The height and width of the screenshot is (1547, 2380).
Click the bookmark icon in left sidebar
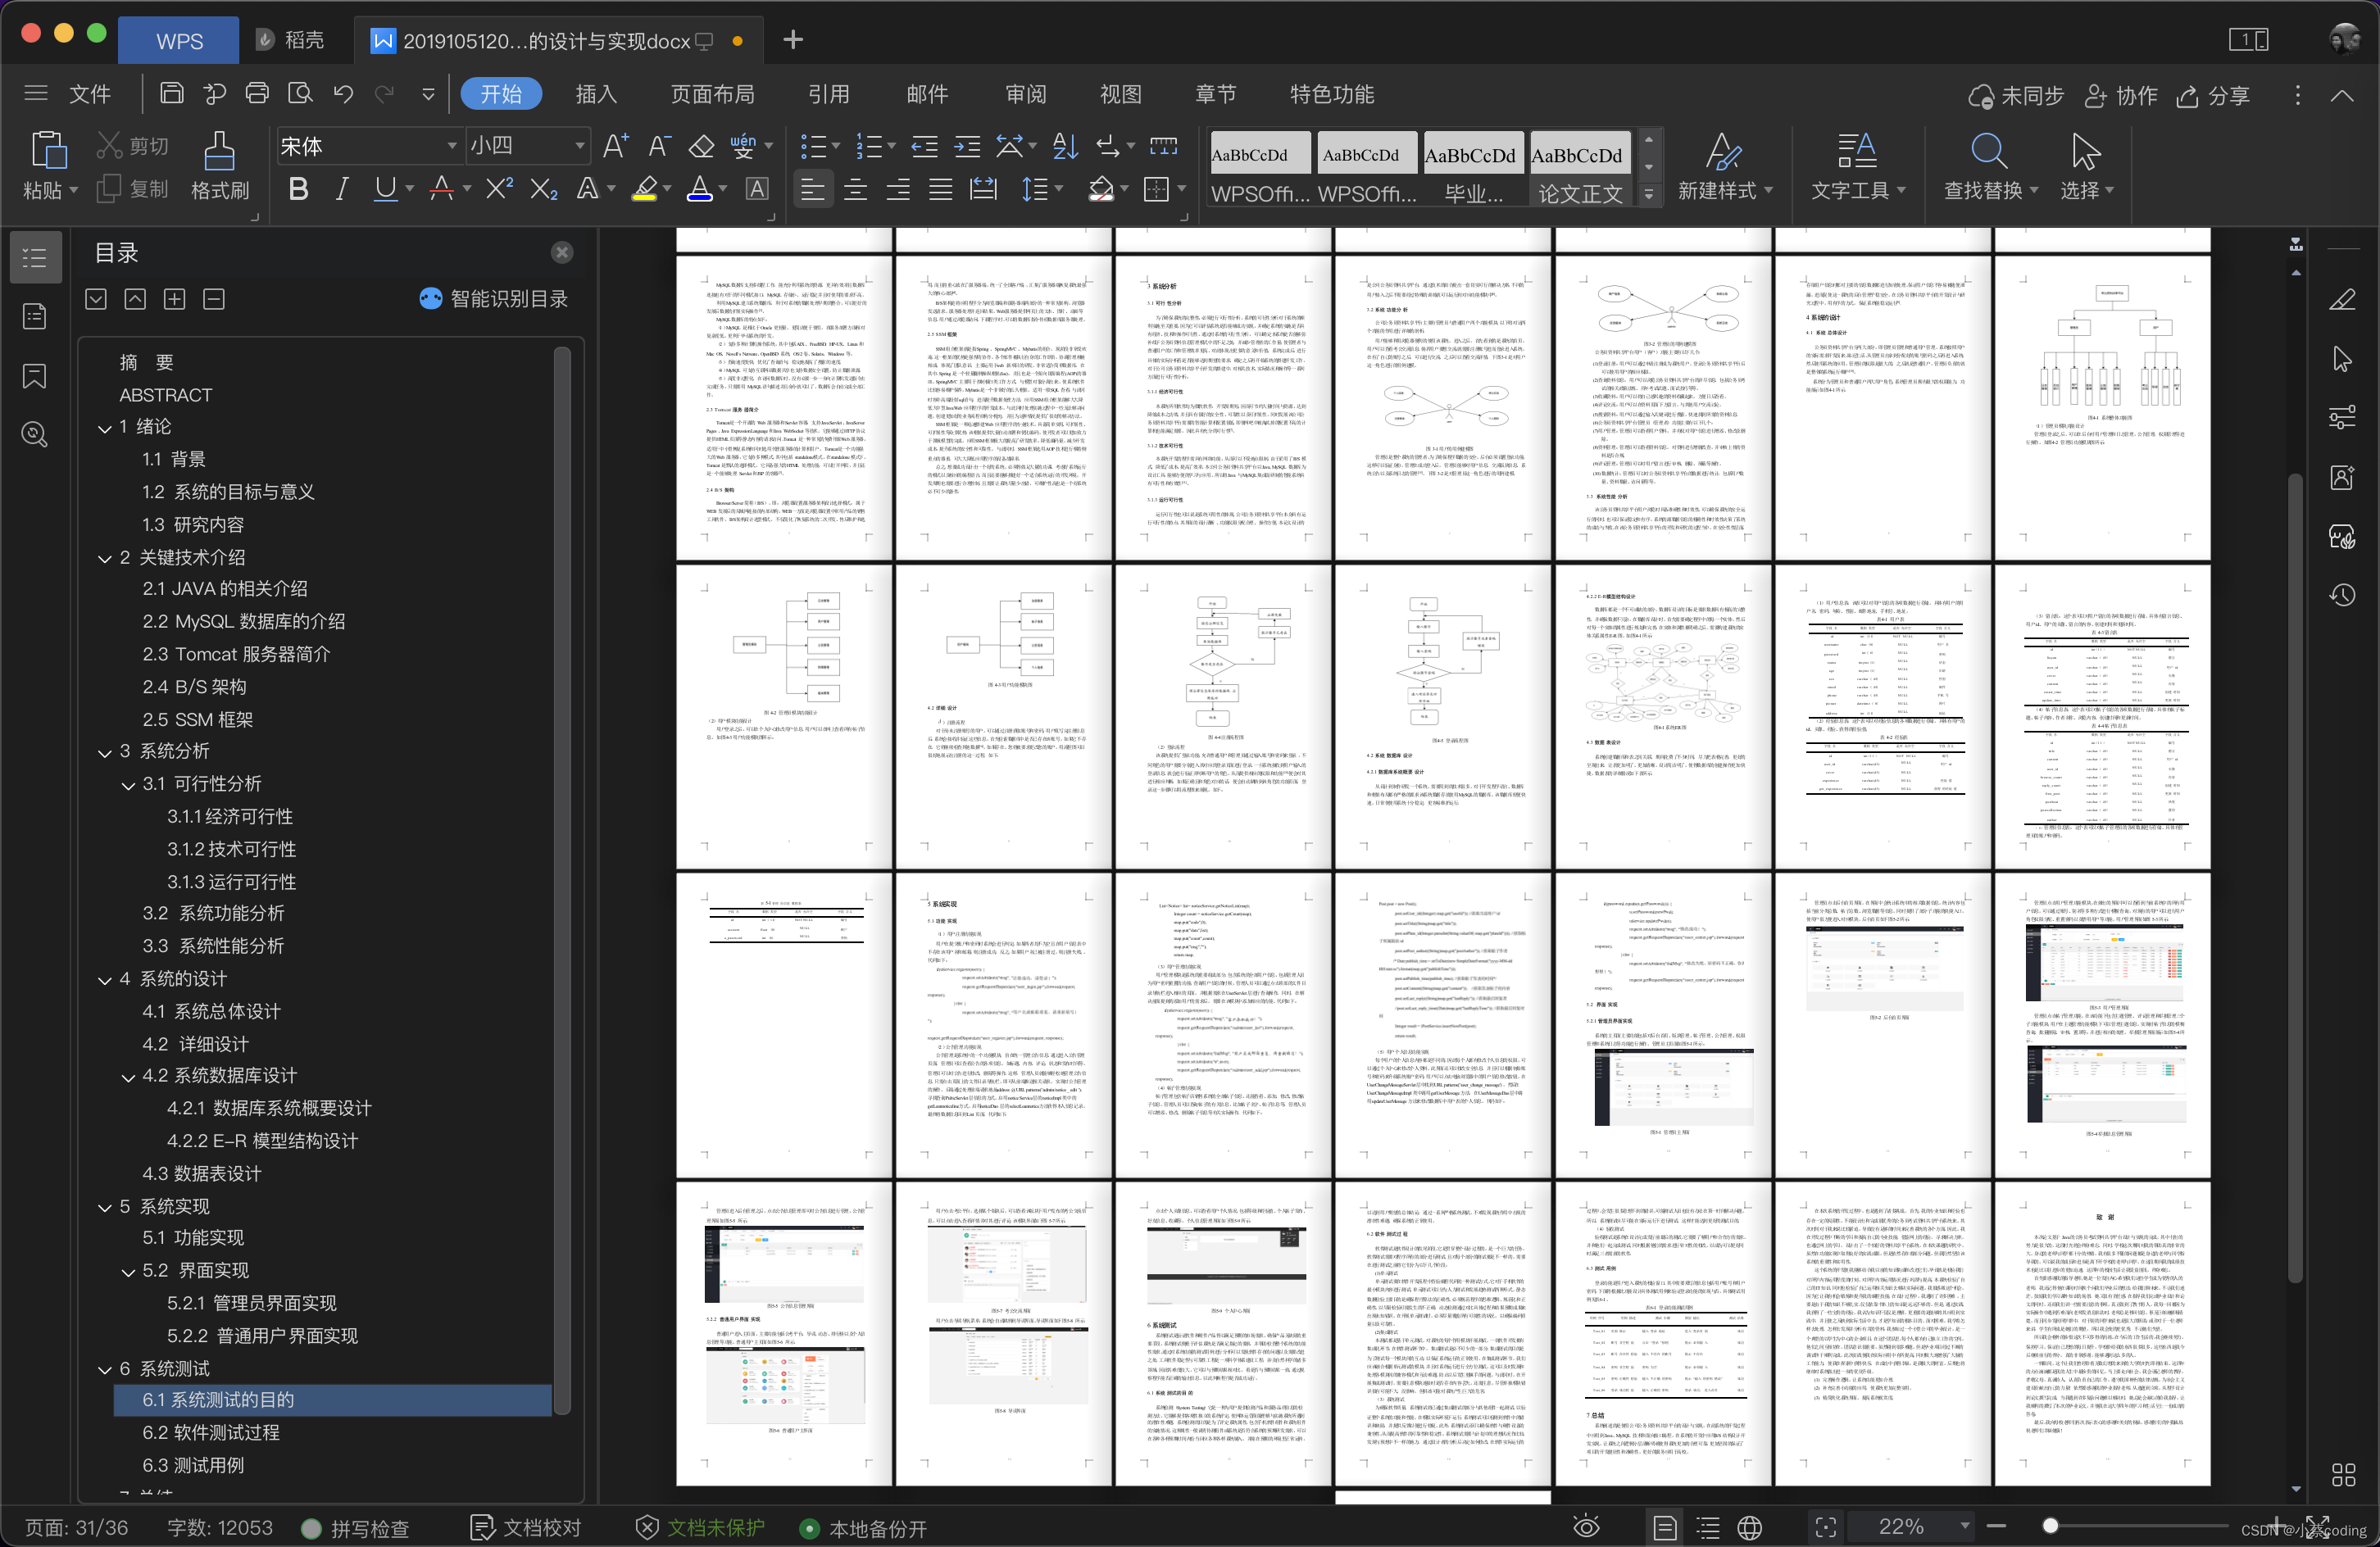point(34,376)
